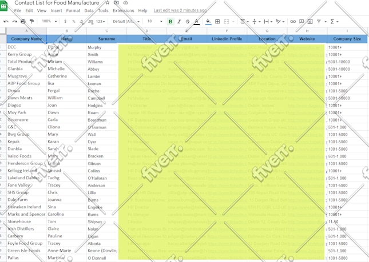Open horizontal align dropdown
This screenshot has height=262, width=369.
[x=244, y=22]
